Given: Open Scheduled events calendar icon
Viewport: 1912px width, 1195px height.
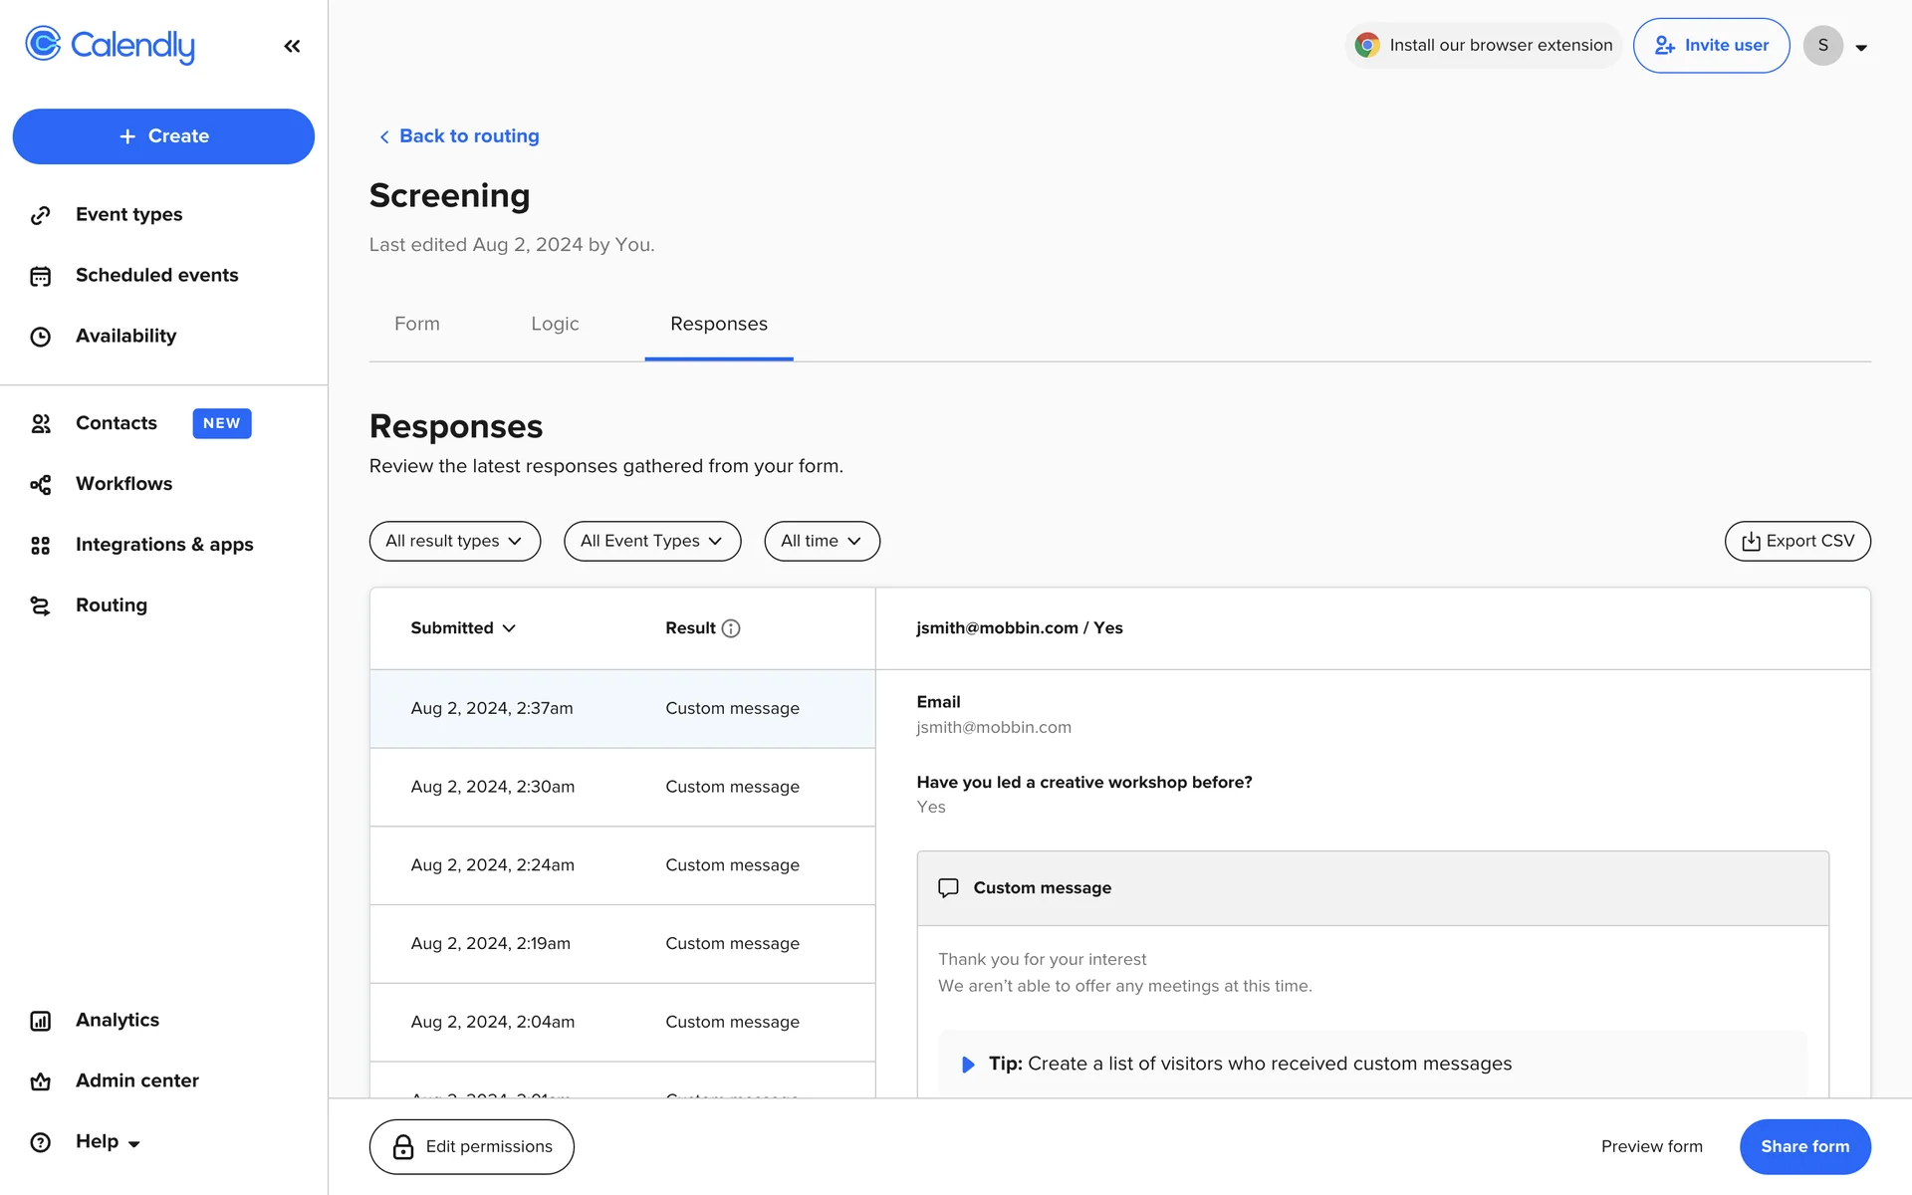Looking at the screenshot, I should 40,276.
